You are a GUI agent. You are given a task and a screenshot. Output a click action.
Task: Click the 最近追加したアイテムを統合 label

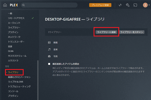(x=66, y=64)
